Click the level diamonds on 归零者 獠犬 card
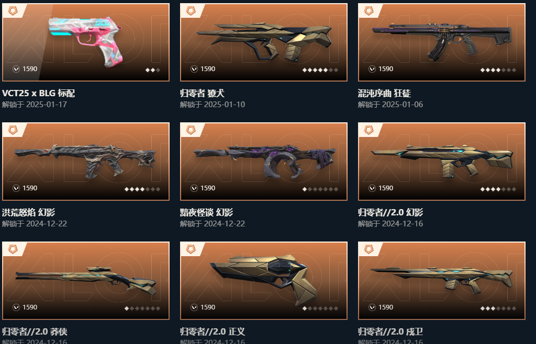 (x=320, y=70)
